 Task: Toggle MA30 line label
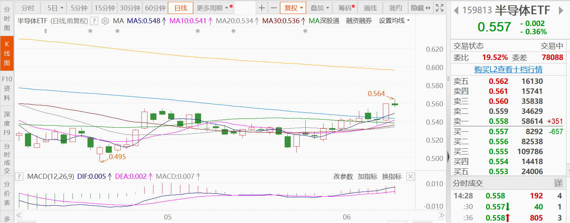tap(284, 21)
